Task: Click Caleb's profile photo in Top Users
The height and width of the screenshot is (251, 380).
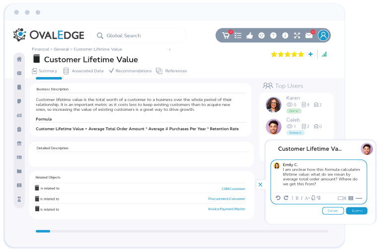Action: point(274,127)
